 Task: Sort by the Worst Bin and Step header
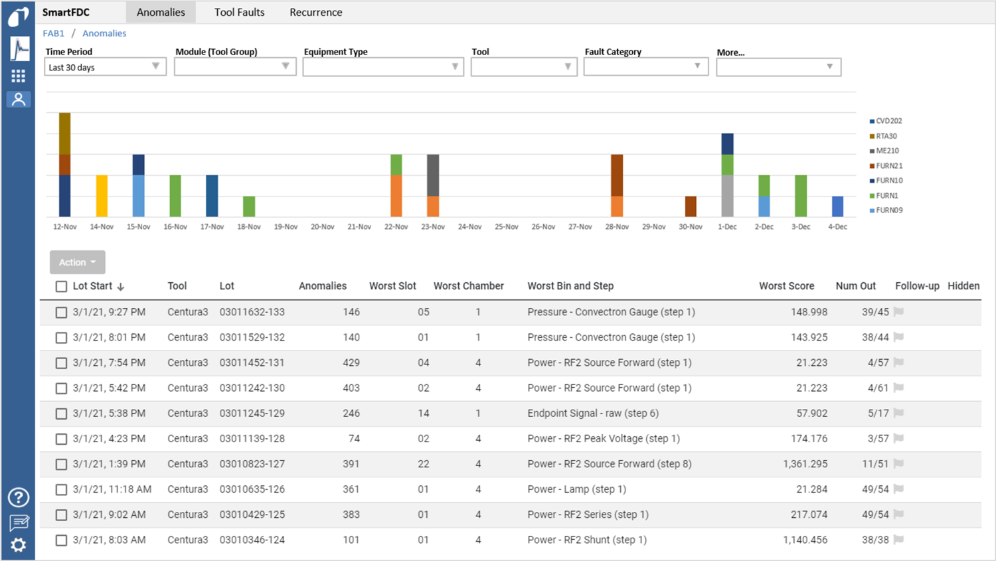570,286
